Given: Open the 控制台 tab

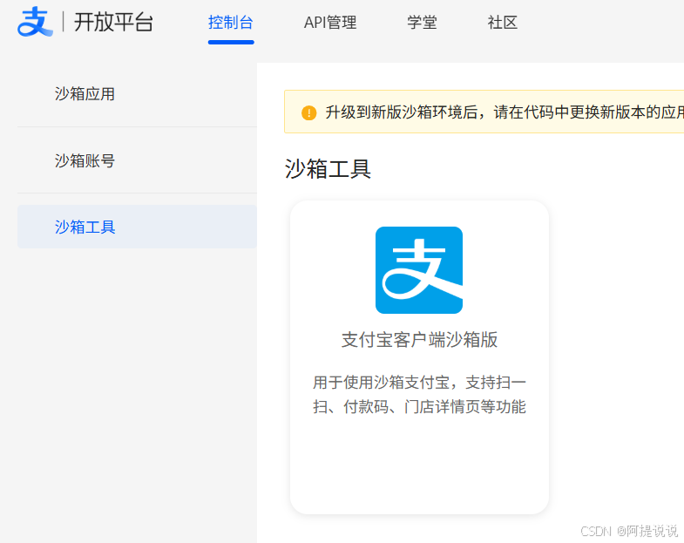Looking at the screenshot, I should click(231, 23).
